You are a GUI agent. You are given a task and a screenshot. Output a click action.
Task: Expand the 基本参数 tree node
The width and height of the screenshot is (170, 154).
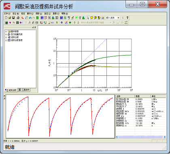click(6, 31)
